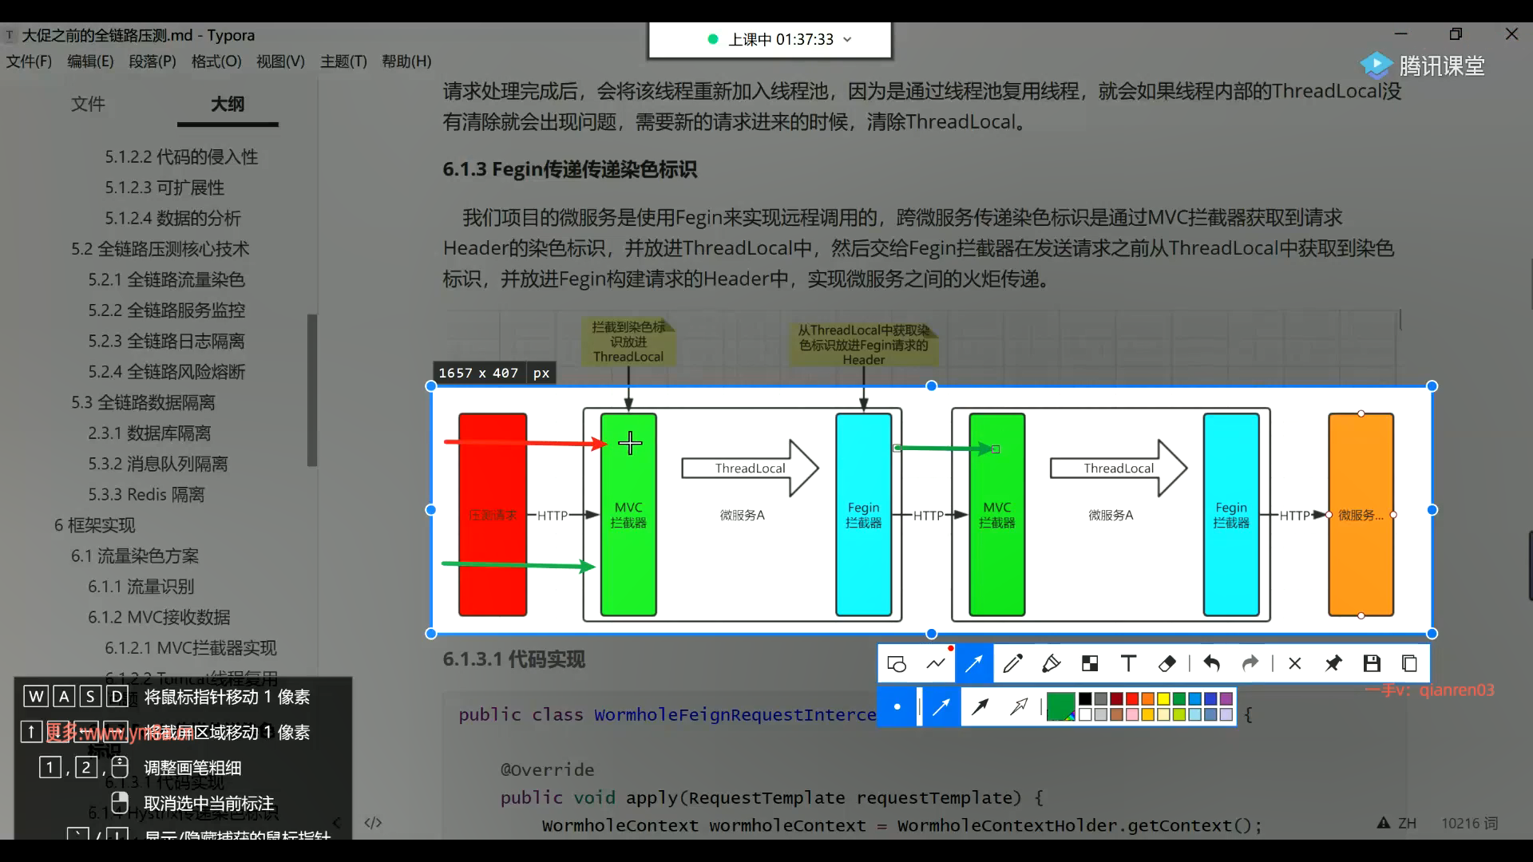Choose the solid black arrow style
Image resolution: width=1533 pixels, height=862 pixels.
pos(980,706)
